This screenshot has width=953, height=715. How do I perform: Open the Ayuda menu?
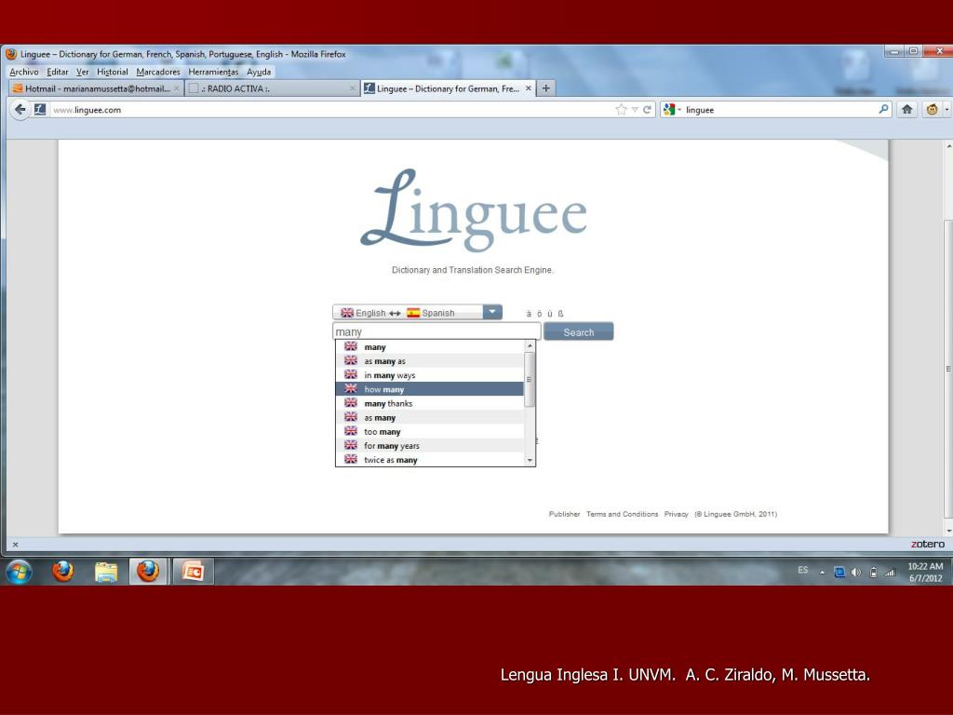[x=259, y=72]
